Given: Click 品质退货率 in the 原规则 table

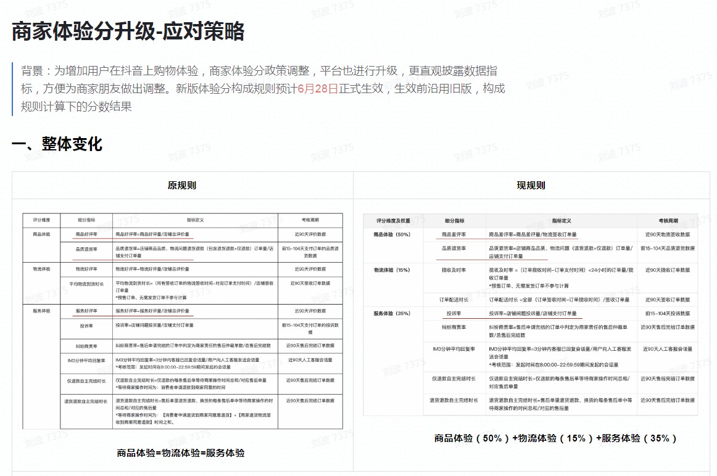Looking at the screenshot, I should 86,250.
